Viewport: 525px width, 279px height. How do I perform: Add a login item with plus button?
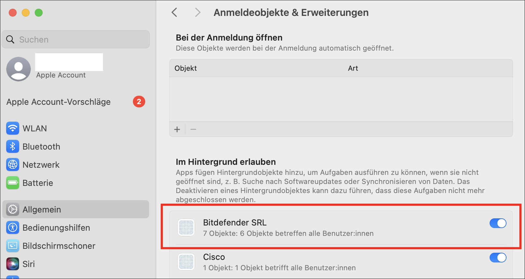[x=177, y=129]
